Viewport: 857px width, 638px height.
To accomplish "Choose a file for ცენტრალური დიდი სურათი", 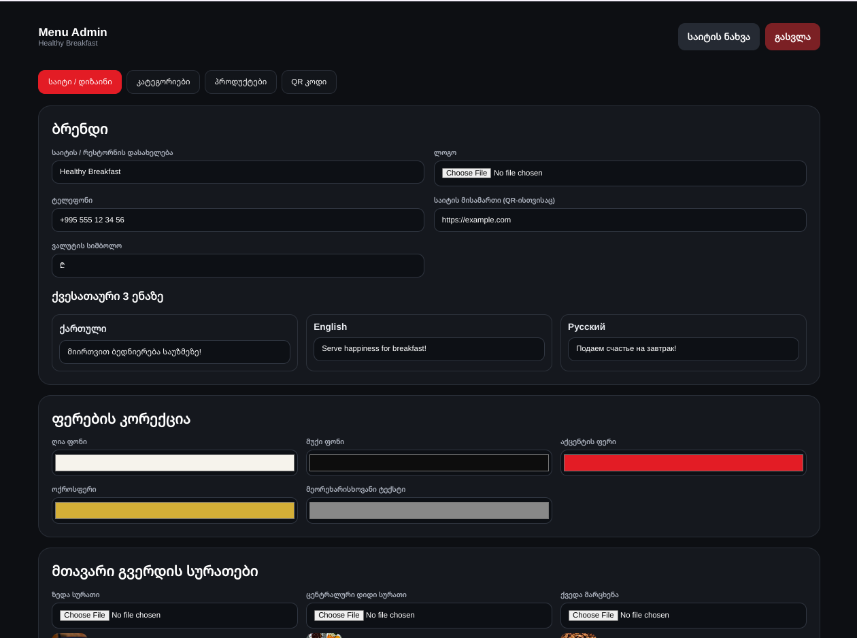I will click(x=339, y=615).
